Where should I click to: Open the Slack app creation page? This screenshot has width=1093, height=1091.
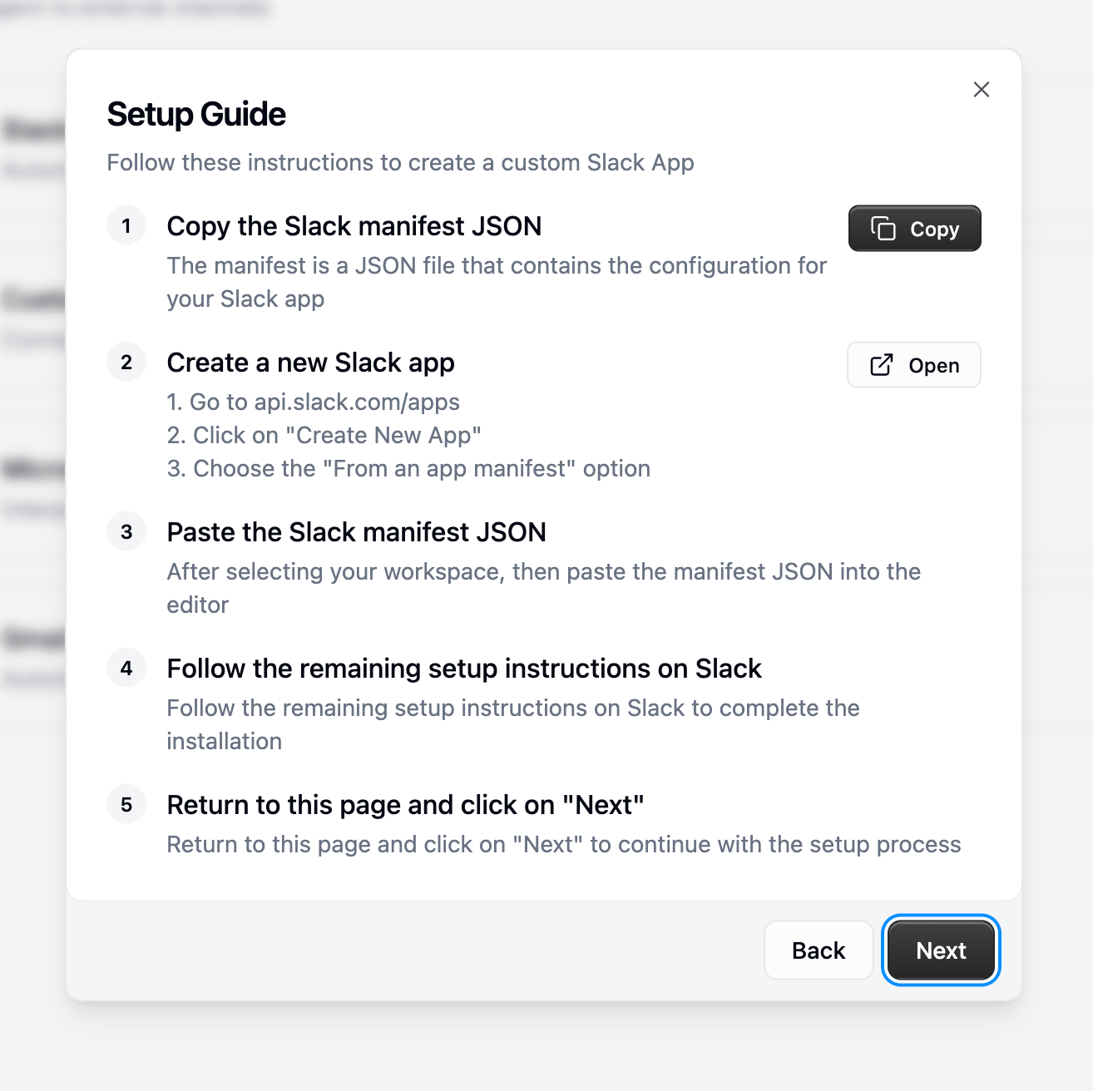pyautogui.click(x=913, y=364)
